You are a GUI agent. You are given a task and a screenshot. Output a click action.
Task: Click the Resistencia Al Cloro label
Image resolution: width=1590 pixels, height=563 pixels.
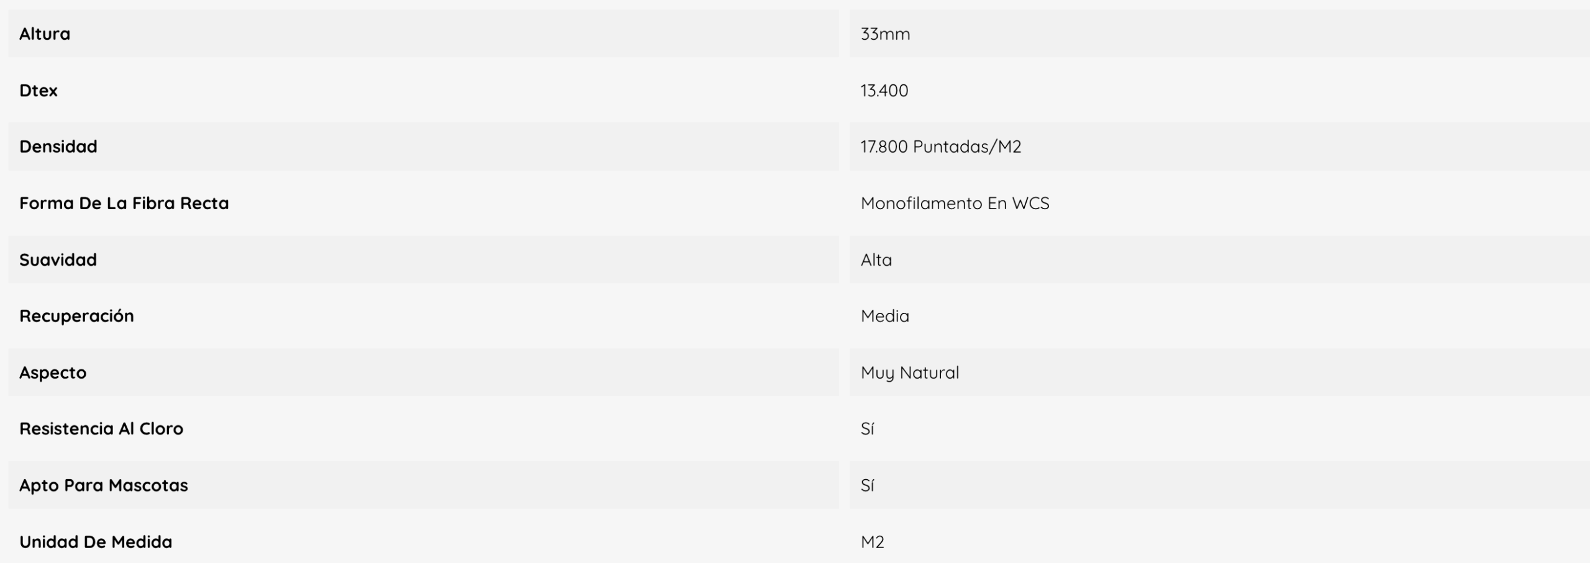pyautogui.click(x=101, y=428)
